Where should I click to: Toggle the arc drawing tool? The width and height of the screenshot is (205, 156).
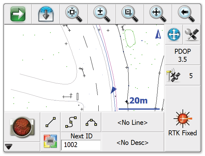tap(91, 122)
